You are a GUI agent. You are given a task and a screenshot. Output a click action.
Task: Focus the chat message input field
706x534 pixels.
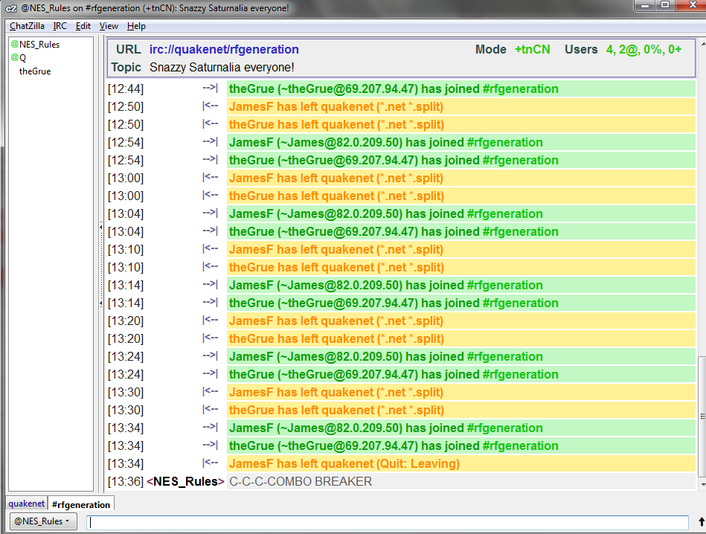[387, 522]
